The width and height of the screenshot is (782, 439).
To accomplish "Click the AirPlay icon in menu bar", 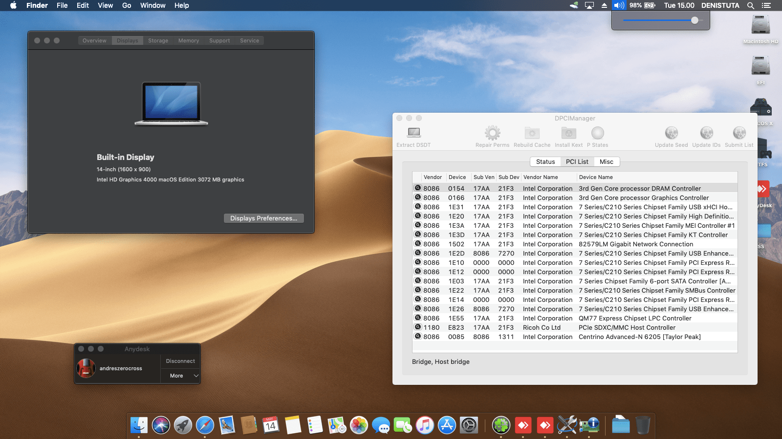I will coord(589,5).
